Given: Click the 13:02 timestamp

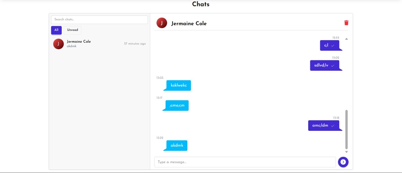Looking at the screenshot, I should 336,58.
